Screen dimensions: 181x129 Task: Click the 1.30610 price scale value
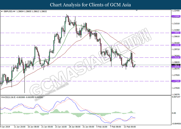(176, 37)
